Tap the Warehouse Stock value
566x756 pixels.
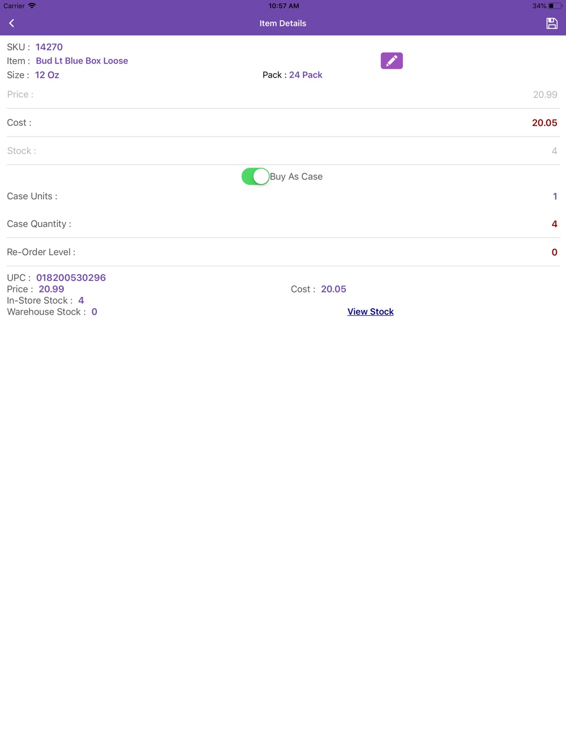point(95,312)
